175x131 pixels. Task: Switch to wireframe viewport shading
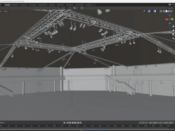(x=164, y=11)
